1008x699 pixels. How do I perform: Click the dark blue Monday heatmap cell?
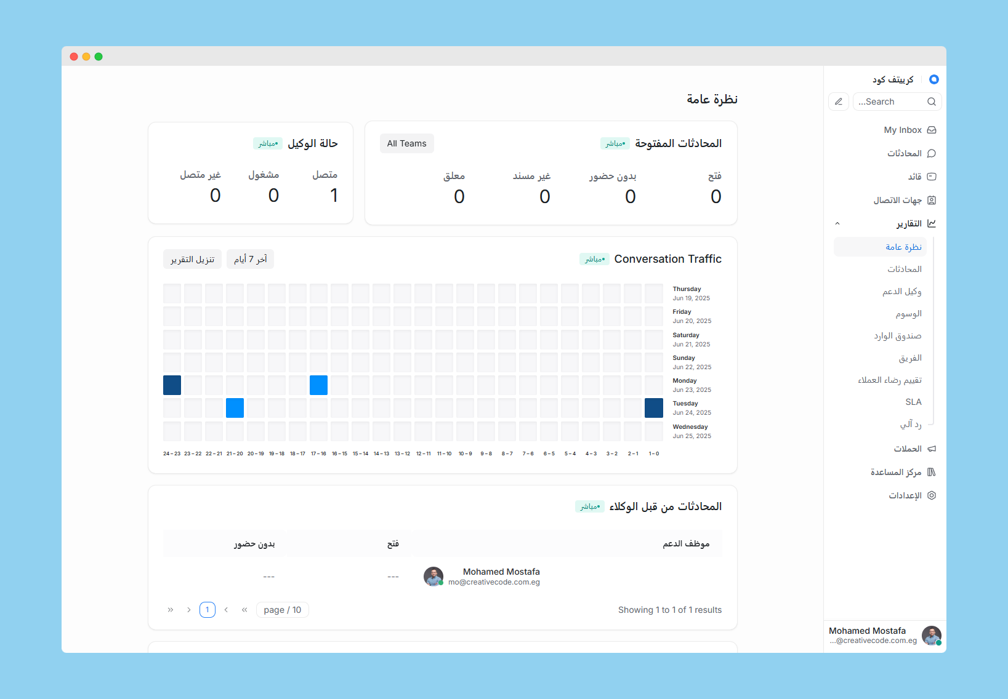point(172,385)
